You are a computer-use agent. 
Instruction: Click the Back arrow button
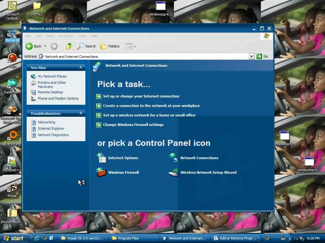pos(33,46)
